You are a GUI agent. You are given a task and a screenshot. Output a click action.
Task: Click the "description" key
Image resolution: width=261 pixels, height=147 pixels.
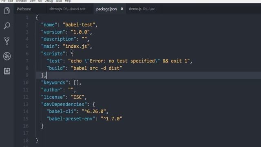point(59,39)
